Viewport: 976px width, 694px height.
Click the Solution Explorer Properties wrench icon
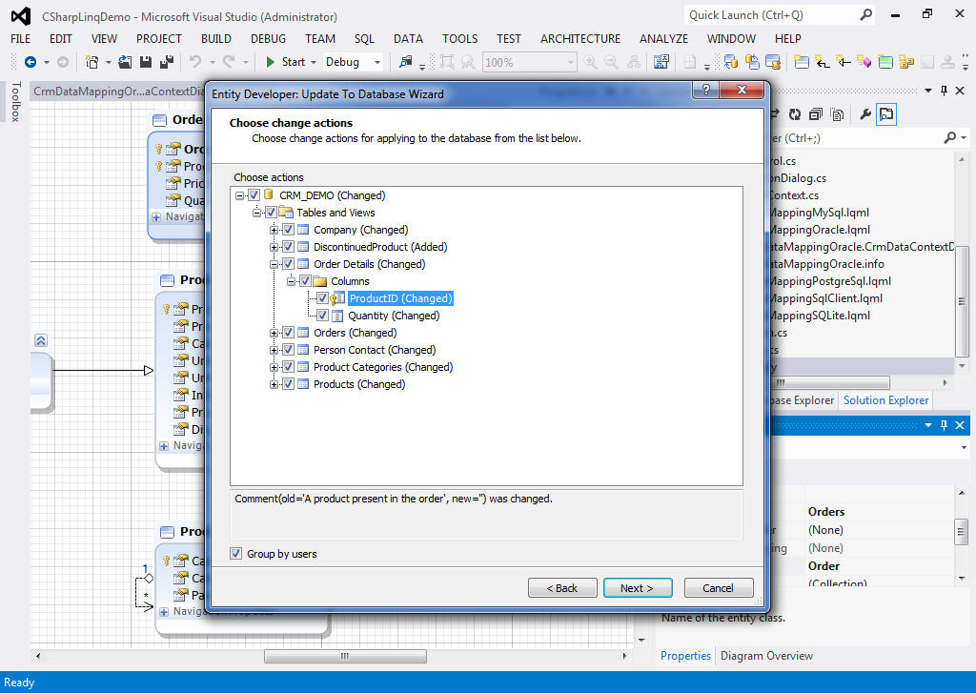click(x=865, y=114)
